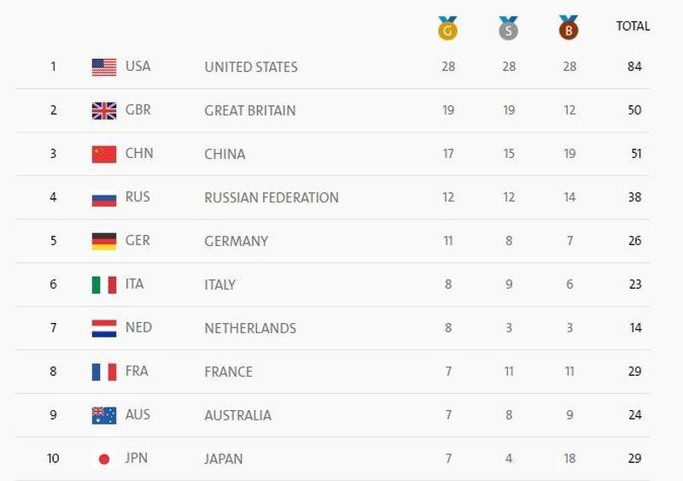This screenshot has height=481, width=683.
Task: Click the Japan flag icon
Action: click(x=104, y=459)
